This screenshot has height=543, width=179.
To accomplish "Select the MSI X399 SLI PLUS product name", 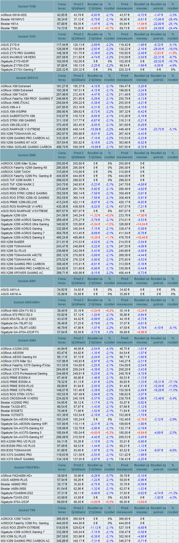I will 13,536.
